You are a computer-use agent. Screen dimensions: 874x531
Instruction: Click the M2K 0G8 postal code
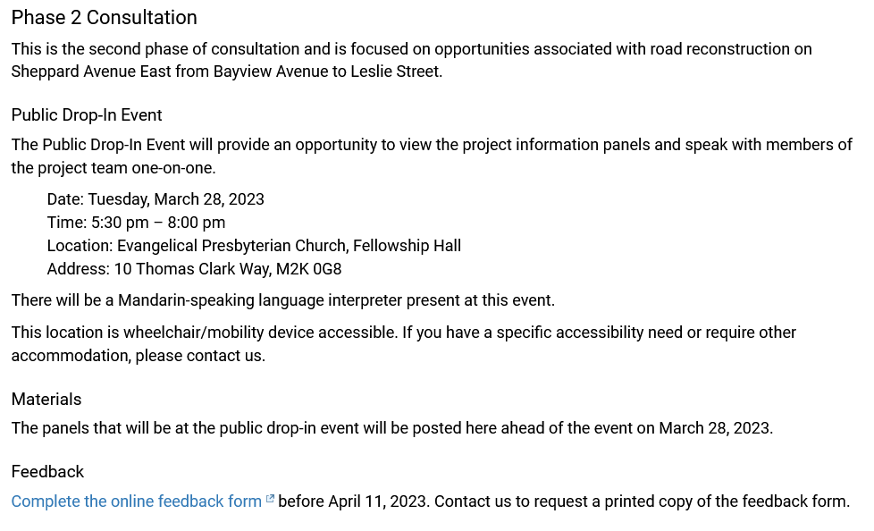pyautogui.click(x=309, y=269)
